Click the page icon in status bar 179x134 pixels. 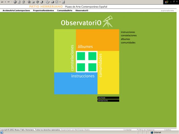pos(2,132)
